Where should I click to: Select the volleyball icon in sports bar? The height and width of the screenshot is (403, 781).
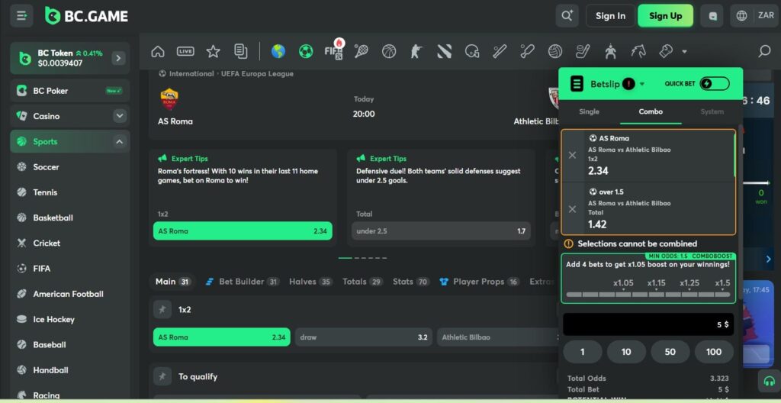click(555, 51)
